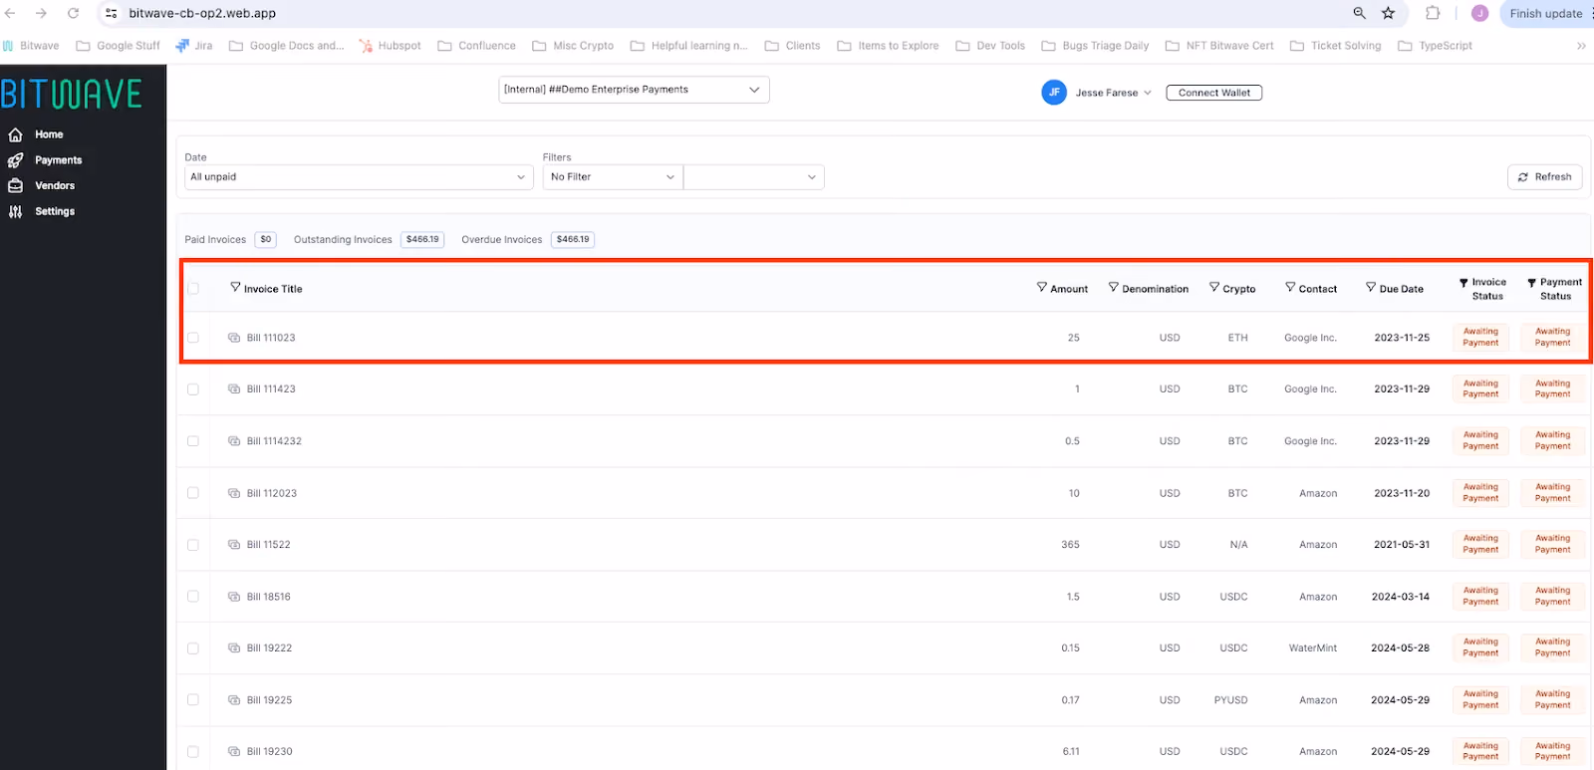Click the browser back arrow
Image resolution: width=1594 pixels, height=770 pixels.
(x=10, y=13)
